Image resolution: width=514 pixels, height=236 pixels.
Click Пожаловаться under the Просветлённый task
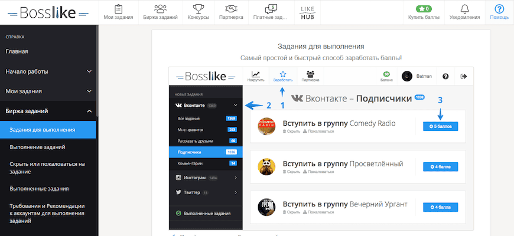[x=318, y=172]
